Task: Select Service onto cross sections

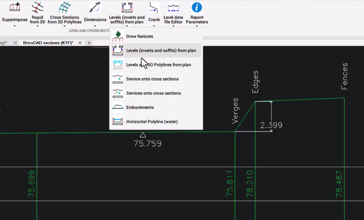Action: coord(152,79)
